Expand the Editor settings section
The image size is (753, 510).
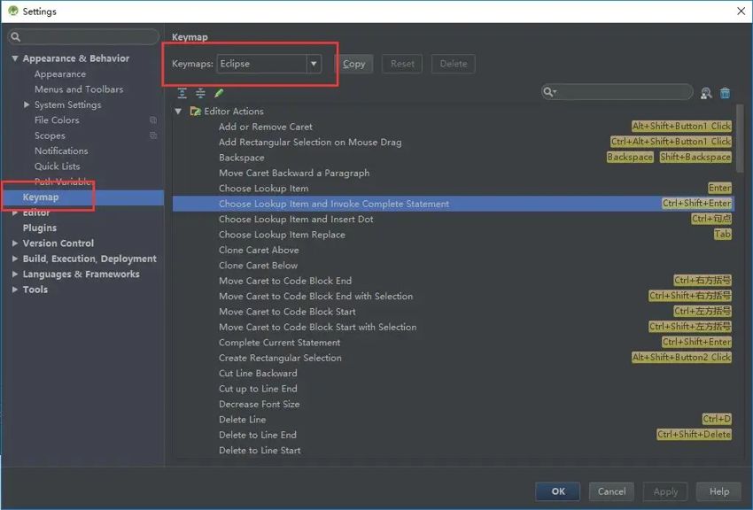pos(15,212)
